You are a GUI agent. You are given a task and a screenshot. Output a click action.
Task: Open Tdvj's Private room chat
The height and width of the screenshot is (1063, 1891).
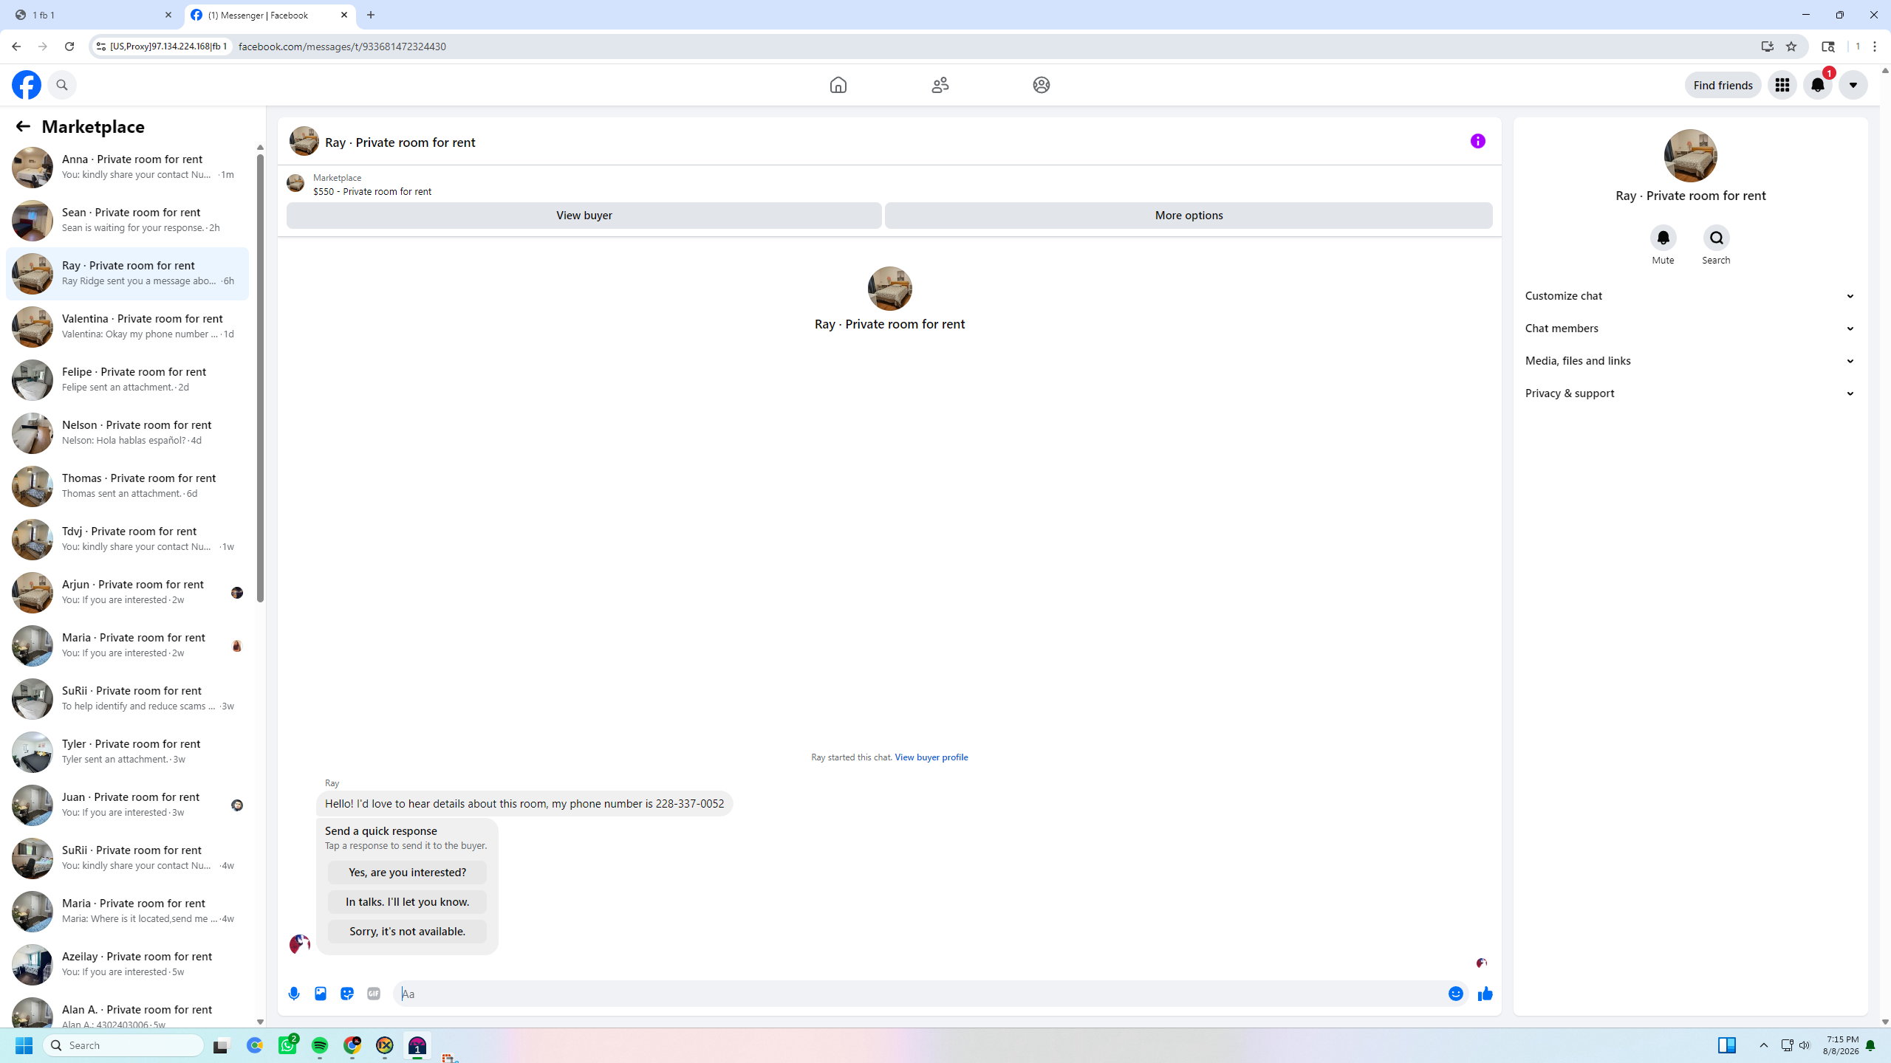click(127, 539)
